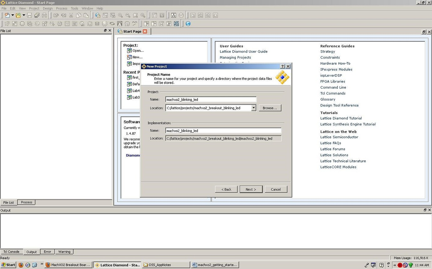432x269 pixels.
Task: Open recent project Lab4
Action: pos(136,91)
